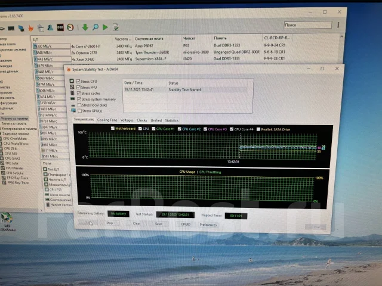Enable the Stress GPU(s) checkbox

[79, 111]
